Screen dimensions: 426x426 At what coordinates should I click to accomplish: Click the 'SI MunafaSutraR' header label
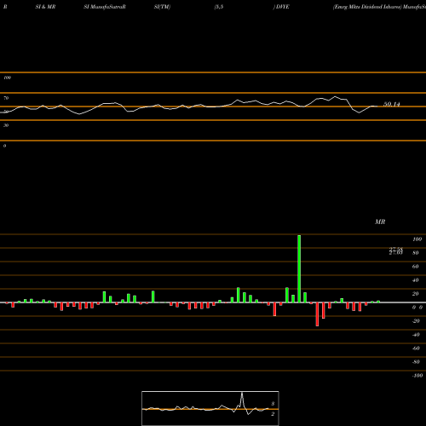(x=105, y=7)
